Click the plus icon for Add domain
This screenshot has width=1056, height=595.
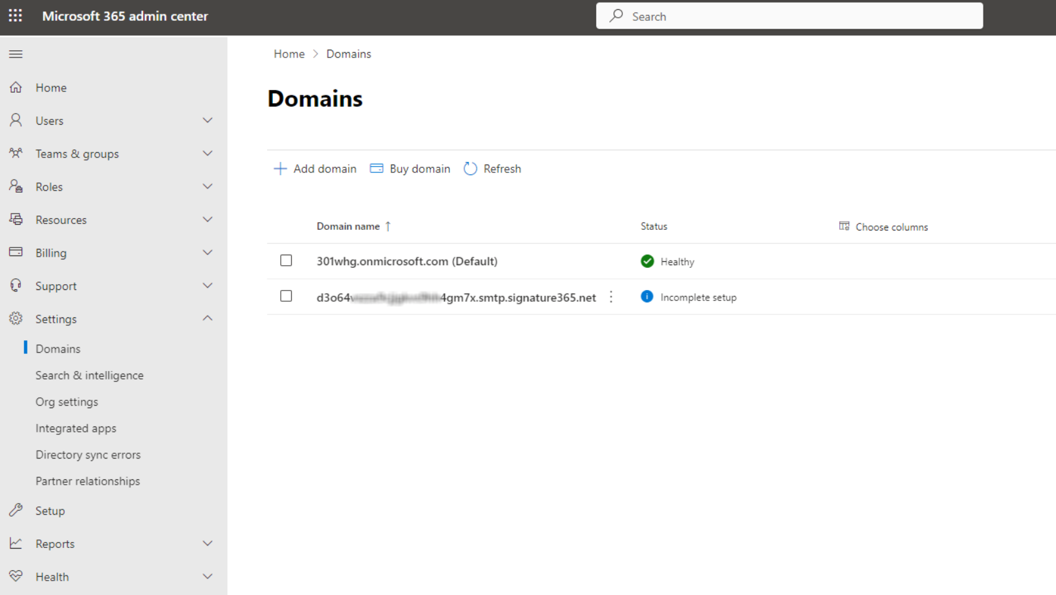coord(280,169)
